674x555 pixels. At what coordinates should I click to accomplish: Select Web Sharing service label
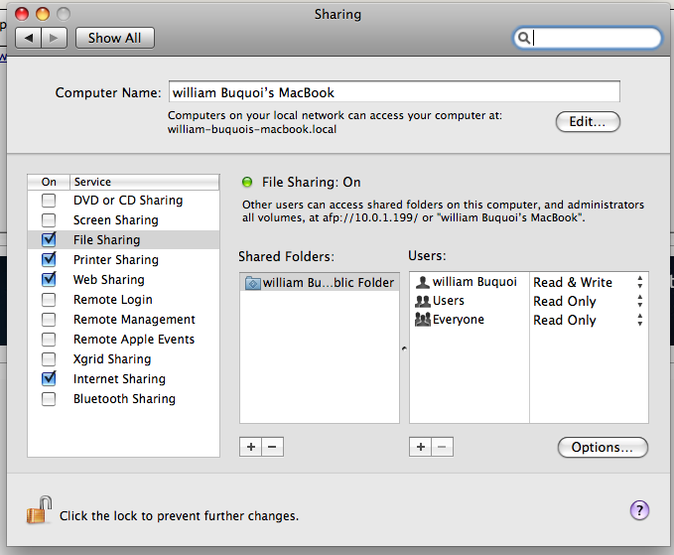[109, 279]
